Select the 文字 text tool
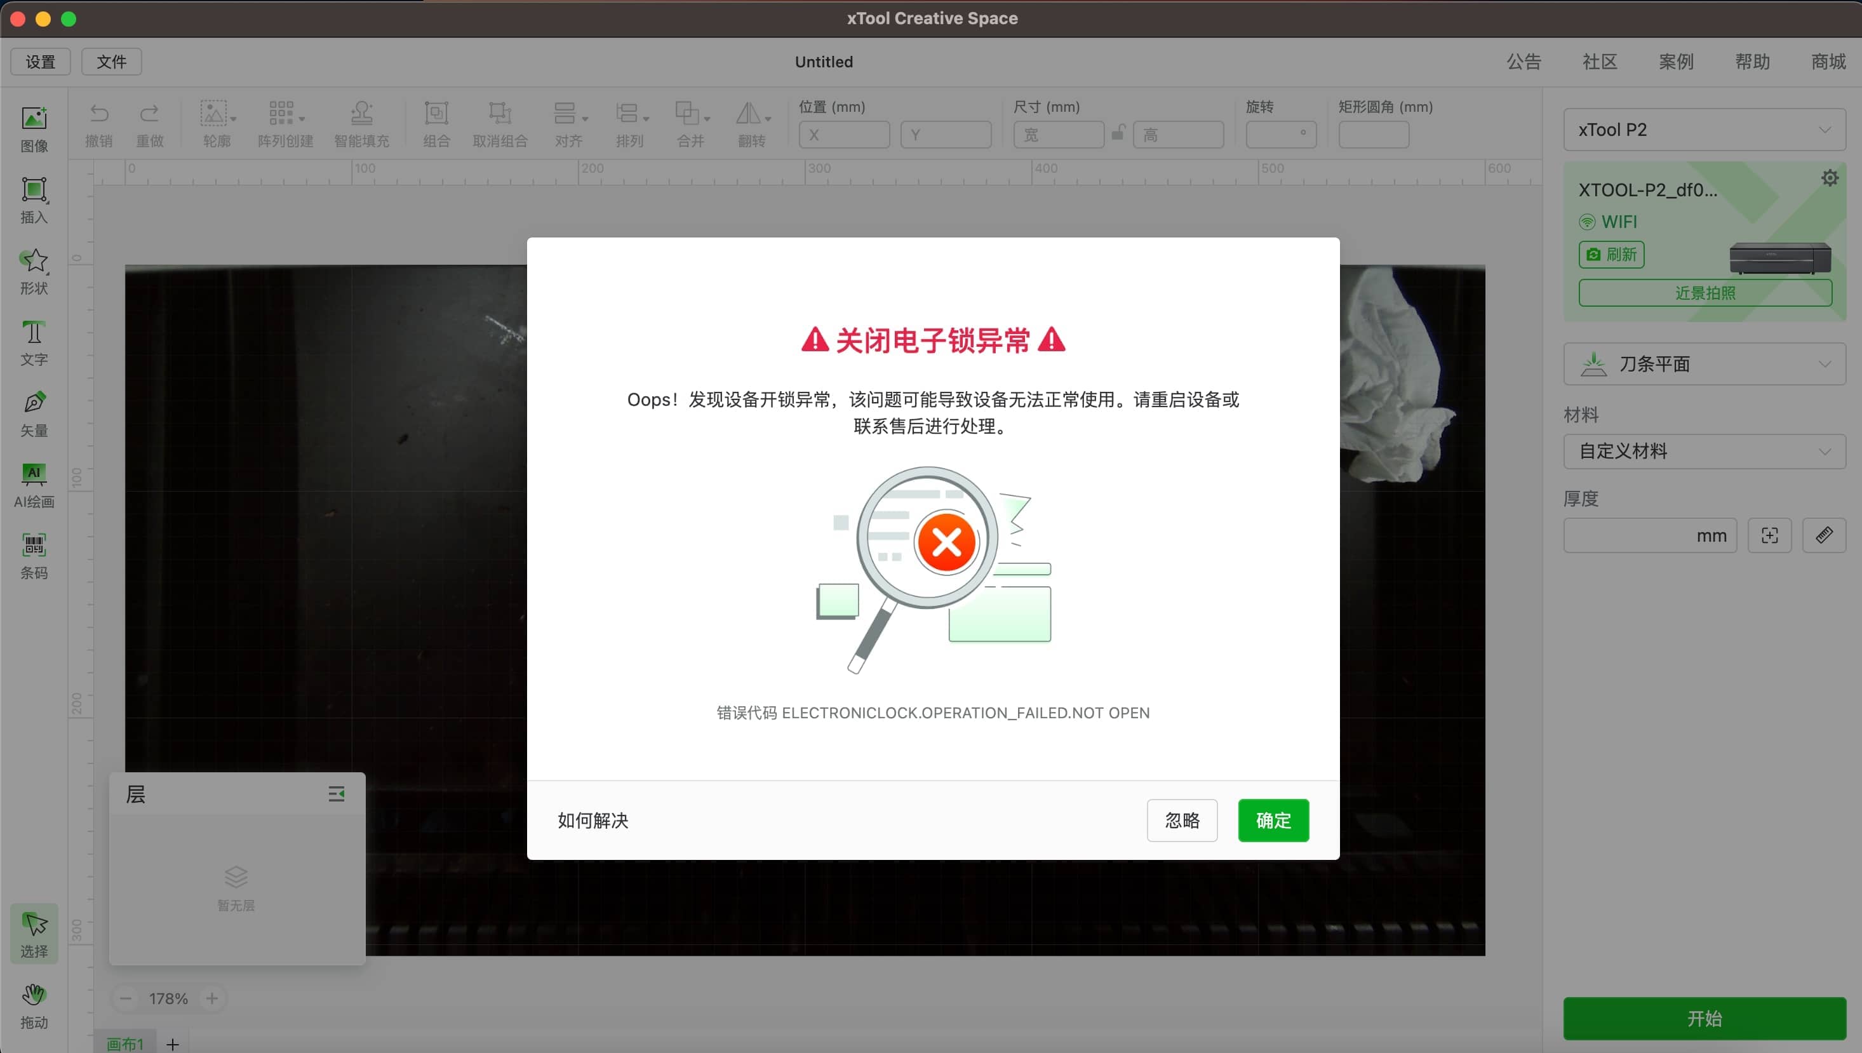The height and width of the screenshot is (1053, 1862). [x=34, y=333]
